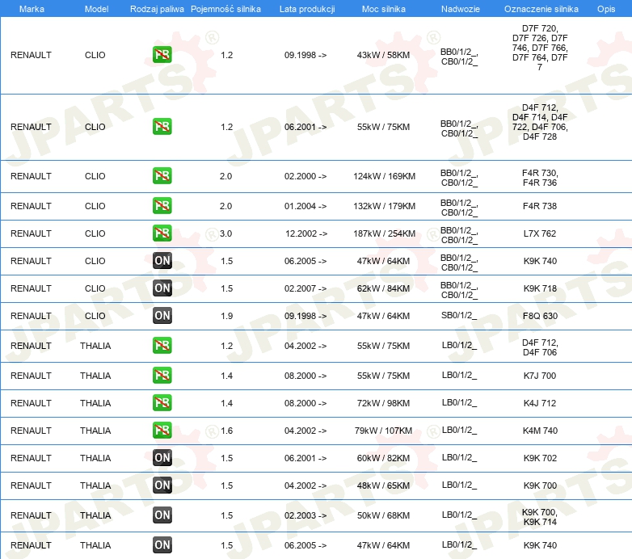Image resolution: width=632 pixels, height=559 pixels.
Task: Select CLIO model in the F8Q 630 row
Action: pyautogui.click(x=95, y=316)
